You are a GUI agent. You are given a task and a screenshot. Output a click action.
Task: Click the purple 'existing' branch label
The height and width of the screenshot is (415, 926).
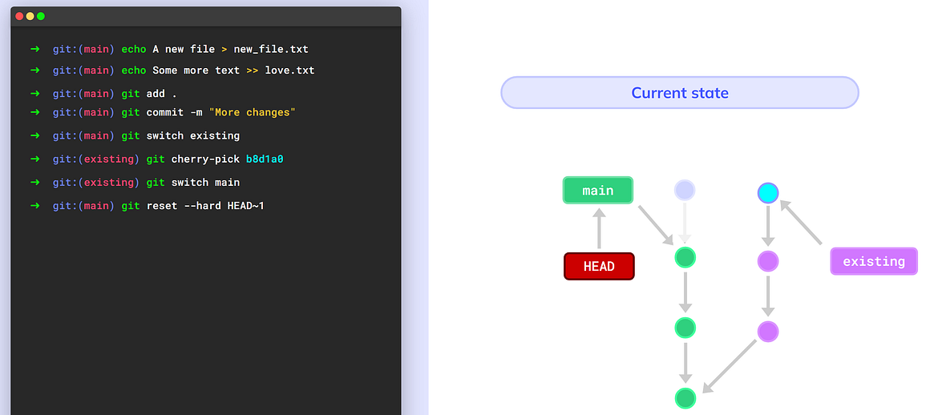pyautogui.click(x=873, y=261)
